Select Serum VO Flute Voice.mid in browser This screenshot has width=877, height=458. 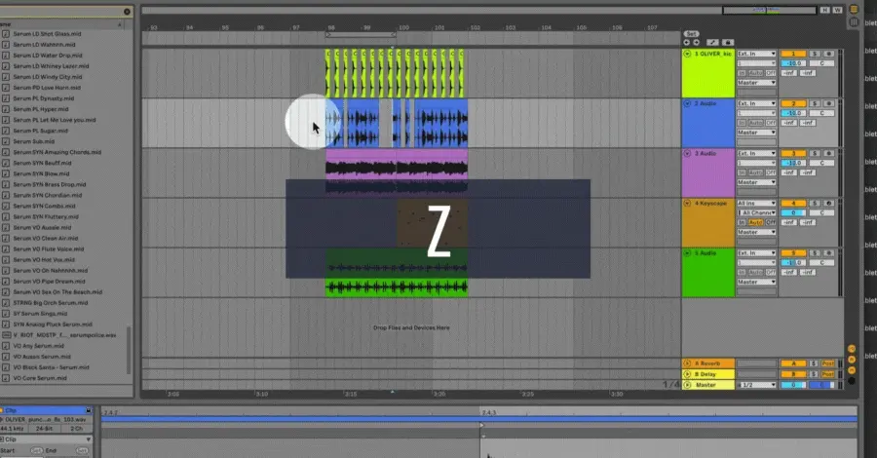pyautogui.click(x=49, y=248)
